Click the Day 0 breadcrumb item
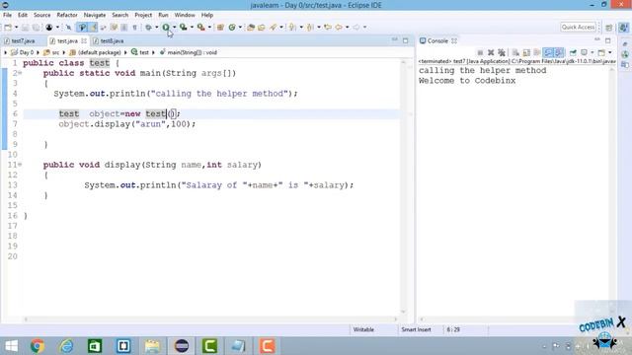Image resolution: width=632 pixels, height=355 pixels. pos(23,52)
